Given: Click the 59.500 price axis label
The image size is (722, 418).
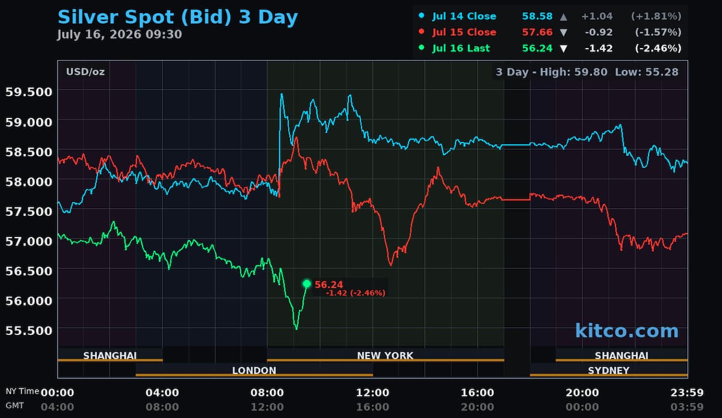Looking at the screenshot, I should (x=29, y=91).
